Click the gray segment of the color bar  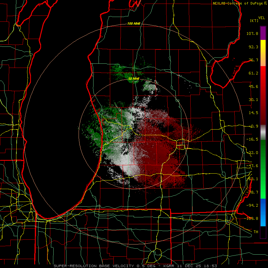[263, 133]
